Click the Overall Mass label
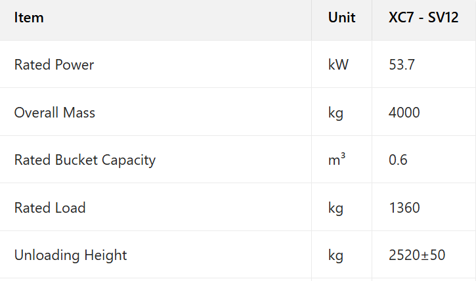The width and height of the screenshot is (476, 281). [54, 113]
